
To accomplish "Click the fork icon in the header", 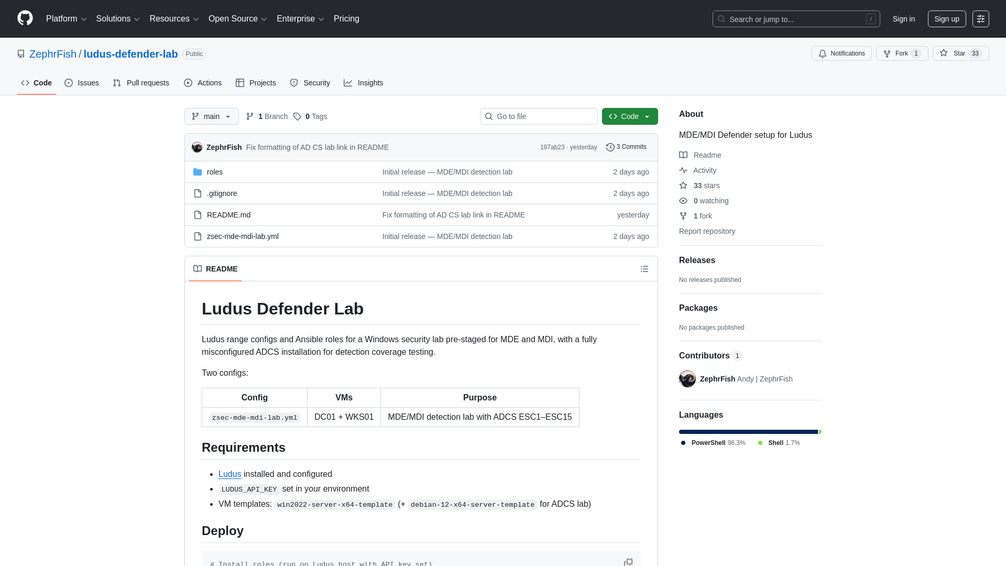I will click(886, 53).
